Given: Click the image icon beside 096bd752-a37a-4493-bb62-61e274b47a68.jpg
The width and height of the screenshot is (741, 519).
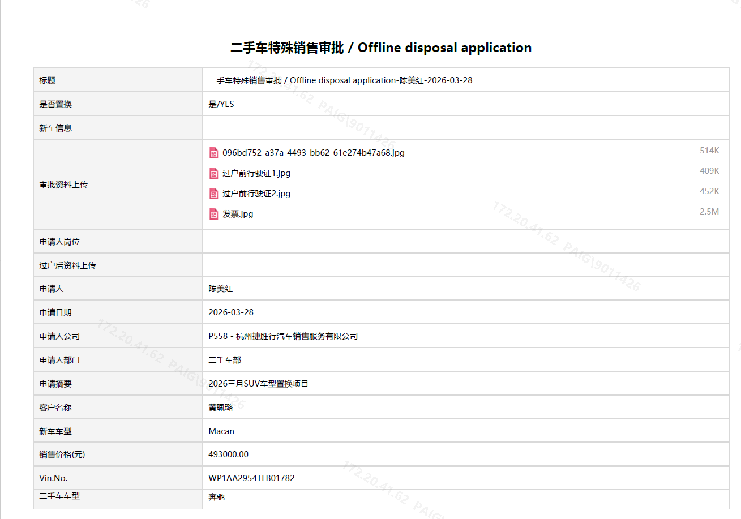Looking at the screenshot, I should pos(213,153).
